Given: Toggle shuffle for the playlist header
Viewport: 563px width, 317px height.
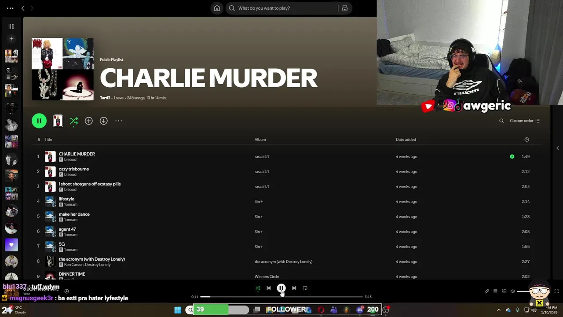Looking at the screenshot, I should click(74, 121).
